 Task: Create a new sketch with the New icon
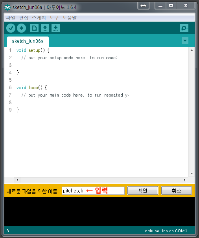tap(34, 28)
